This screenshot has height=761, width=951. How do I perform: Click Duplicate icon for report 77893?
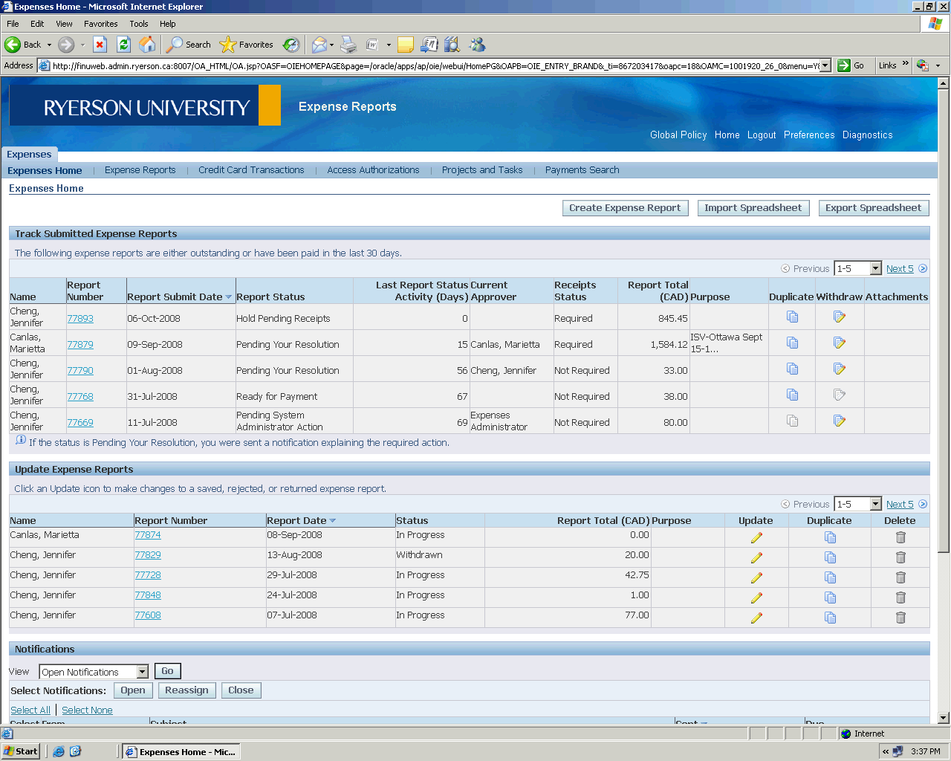pyautogui.click(x=792, y=317)
